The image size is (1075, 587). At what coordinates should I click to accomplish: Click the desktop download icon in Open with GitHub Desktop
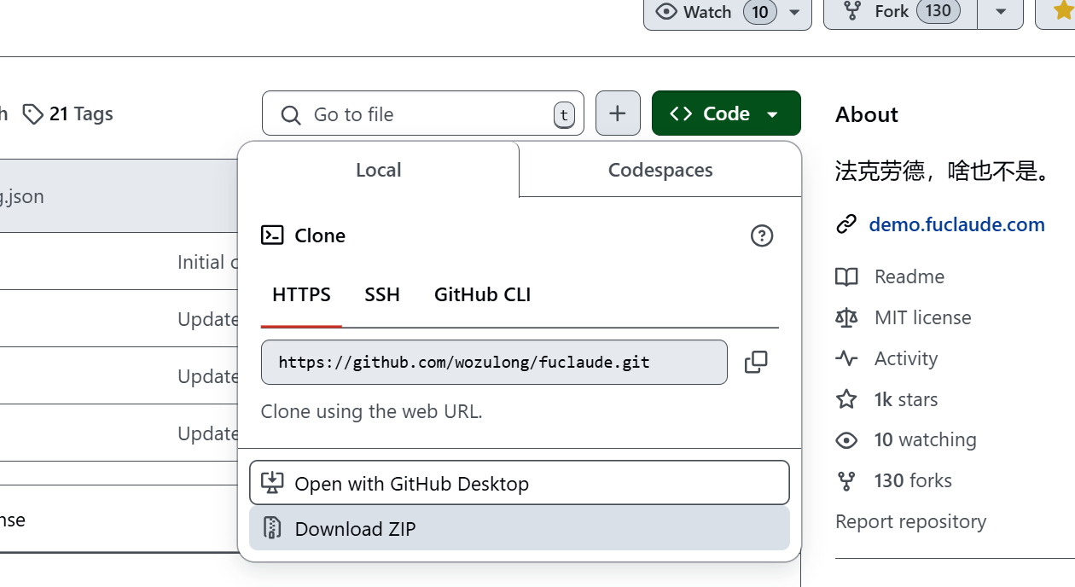coord(272,483)
